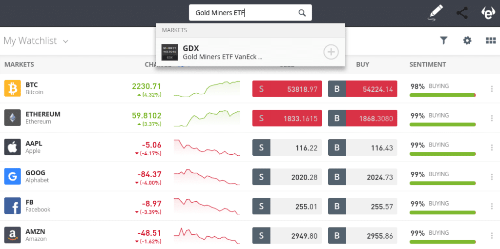The width and height of the screenshot is (500, 249).
Task: Click the Amazon logo icon
Action: pyautogui.click(x=12, y=235)
